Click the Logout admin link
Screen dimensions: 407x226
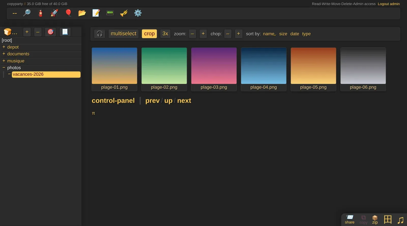point(389,4)
